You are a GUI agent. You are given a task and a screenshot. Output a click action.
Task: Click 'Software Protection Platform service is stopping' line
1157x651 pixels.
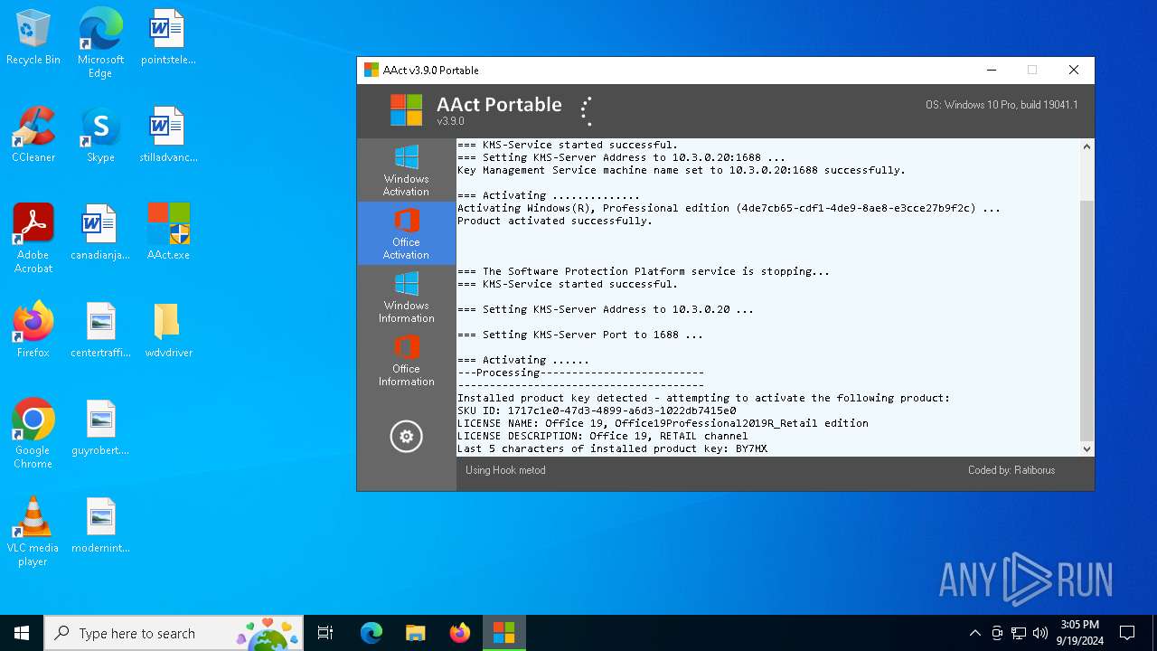pos(644,271)
